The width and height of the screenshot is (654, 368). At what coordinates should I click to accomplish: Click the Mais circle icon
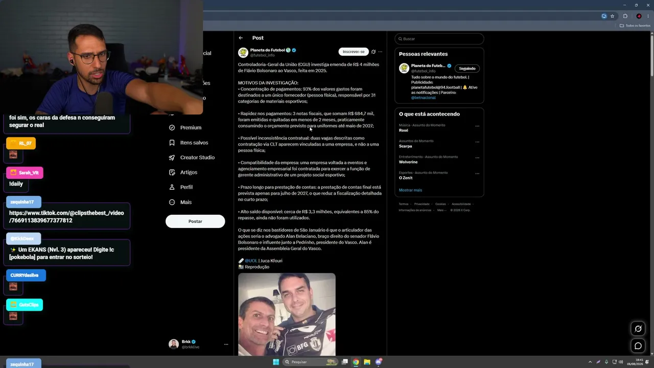click(172, 202)
